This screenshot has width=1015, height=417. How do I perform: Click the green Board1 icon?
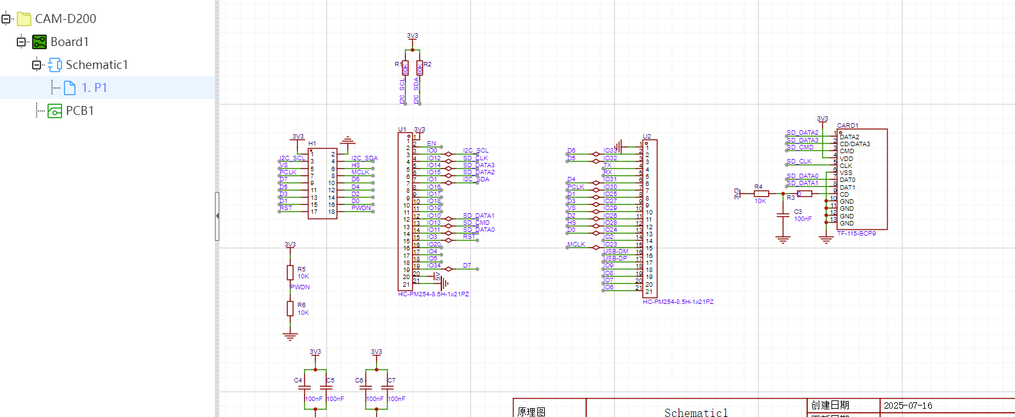point(40,42)
